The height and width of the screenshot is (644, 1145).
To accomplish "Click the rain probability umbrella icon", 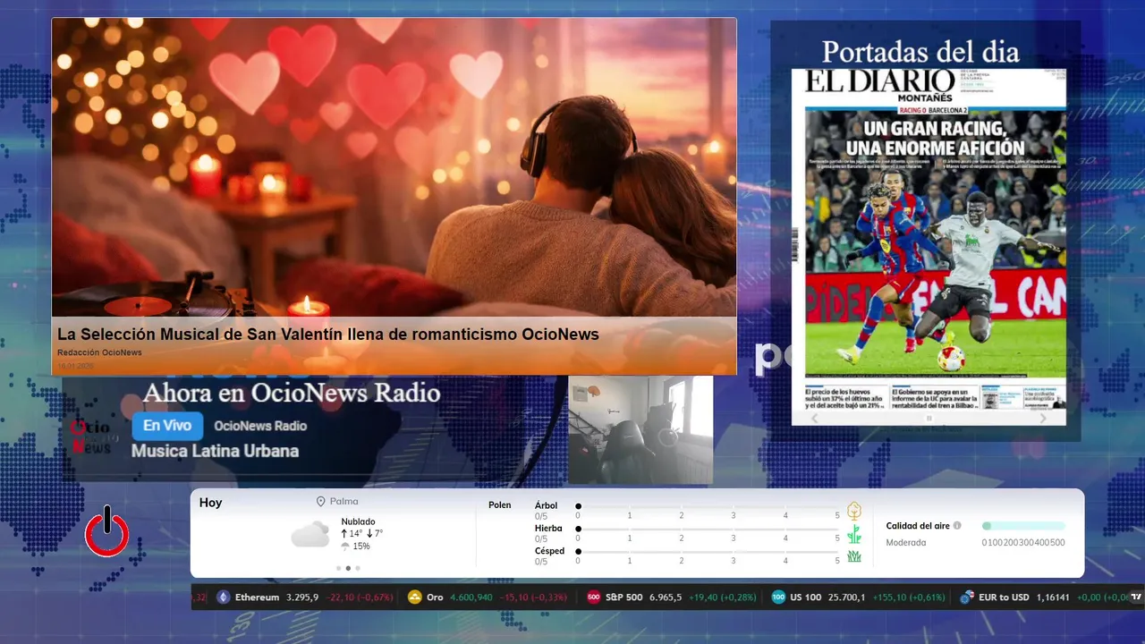I will pos(345,546).
